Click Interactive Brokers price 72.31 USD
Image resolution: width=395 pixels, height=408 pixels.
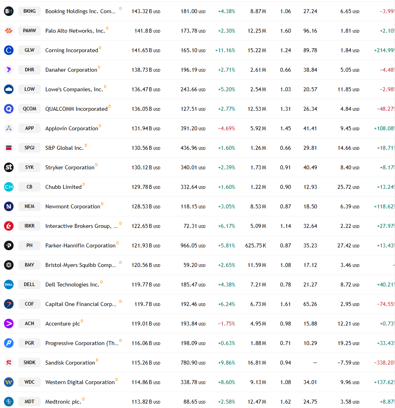point(194,226)
